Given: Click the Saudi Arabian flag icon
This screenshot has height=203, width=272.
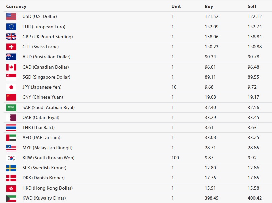Looking at the screenshot, I should point(11,107).
